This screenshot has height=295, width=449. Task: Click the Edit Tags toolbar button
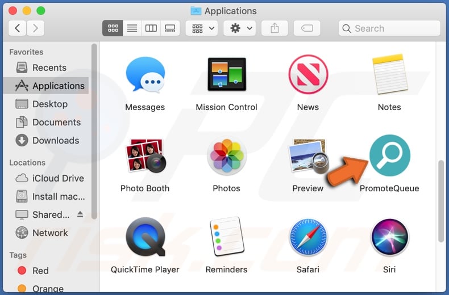307,28
